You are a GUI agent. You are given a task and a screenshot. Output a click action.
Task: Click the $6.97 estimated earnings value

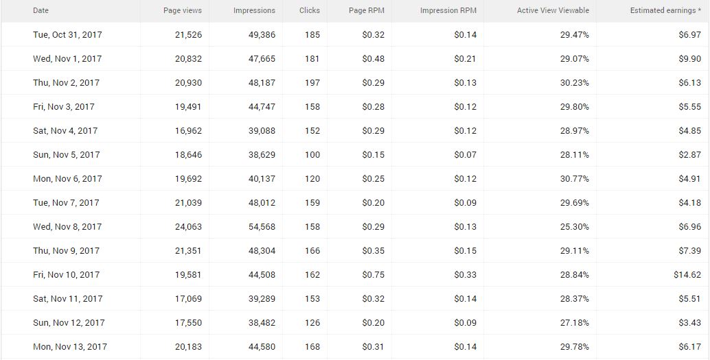coord(689,35)
